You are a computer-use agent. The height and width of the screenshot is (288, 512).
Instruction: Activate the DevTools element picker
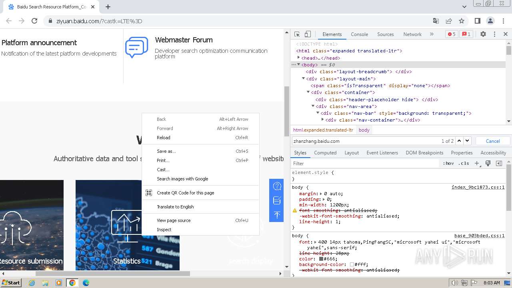297,34
